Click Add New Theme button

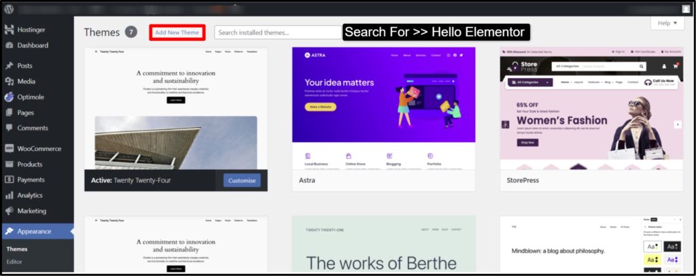[x=177, y=33]
